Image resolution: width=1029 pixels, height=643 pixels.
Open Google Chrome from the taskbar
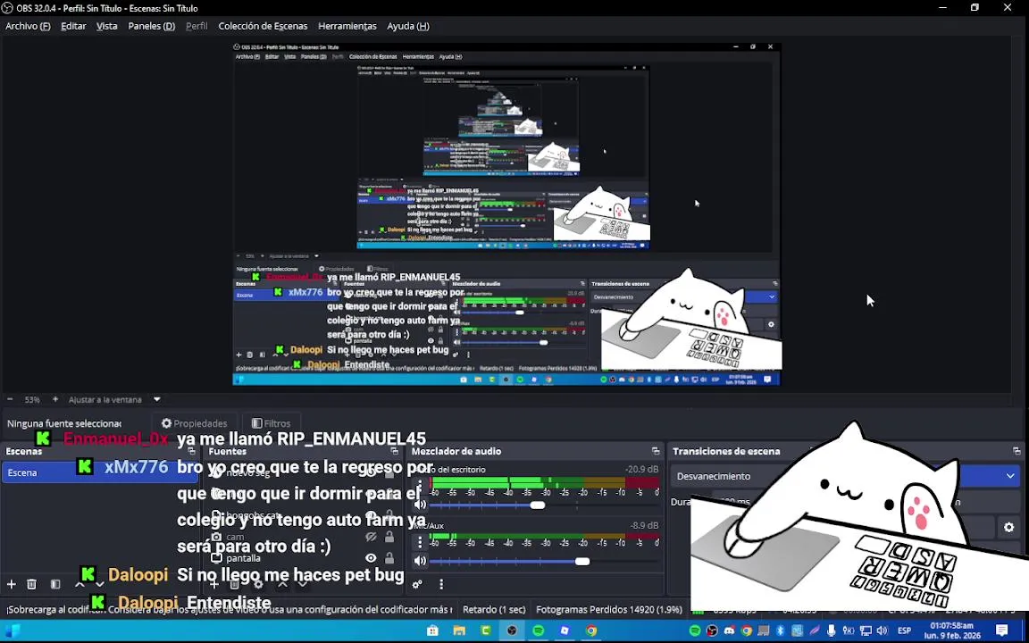tap(591, 630)
